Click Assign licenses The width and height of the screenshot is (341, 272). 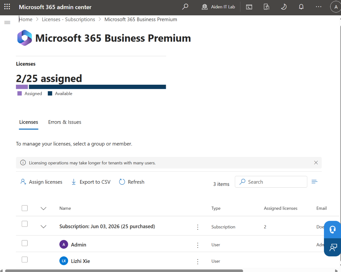tap(41, 182)
